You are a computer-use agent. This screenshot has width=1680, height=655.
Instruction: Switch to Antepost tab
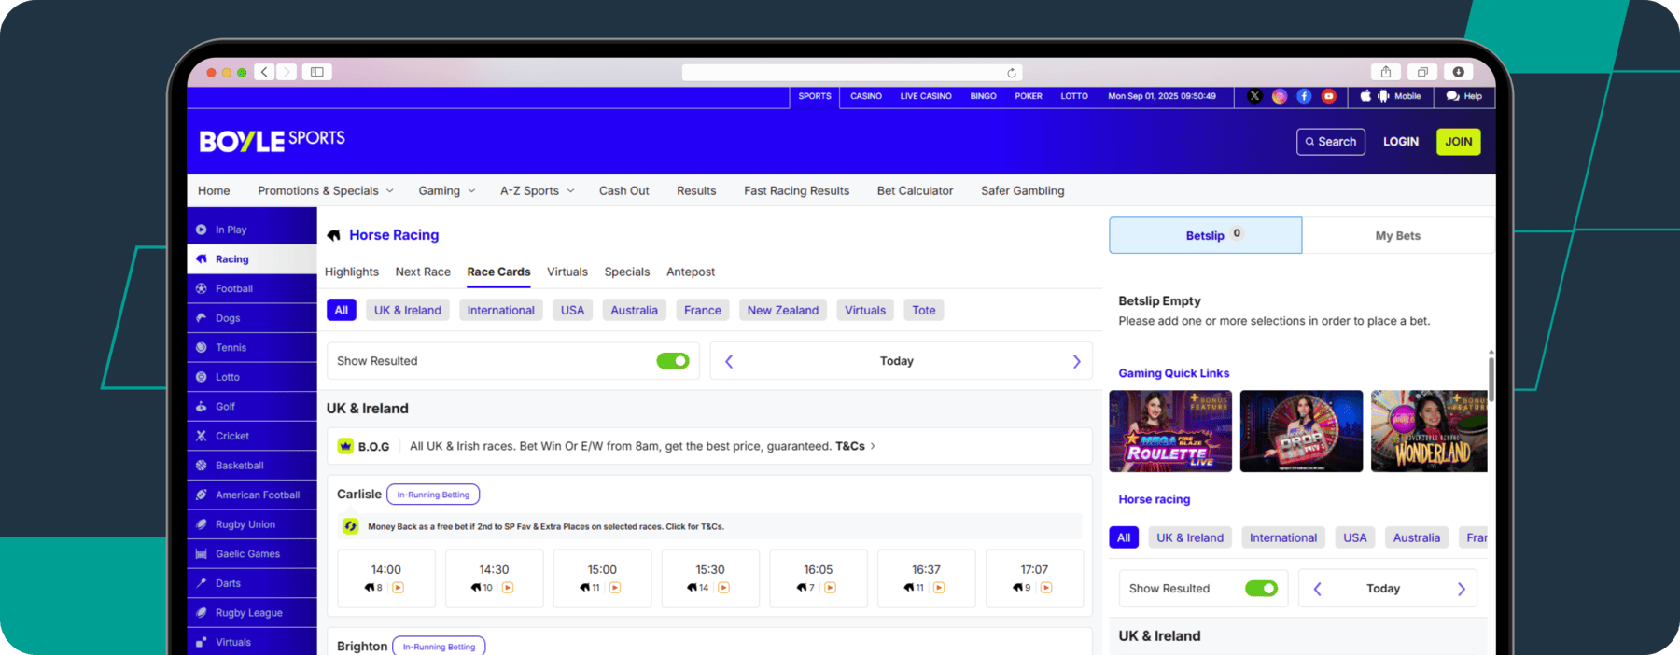pyautogui.click(x=691, y=272)
